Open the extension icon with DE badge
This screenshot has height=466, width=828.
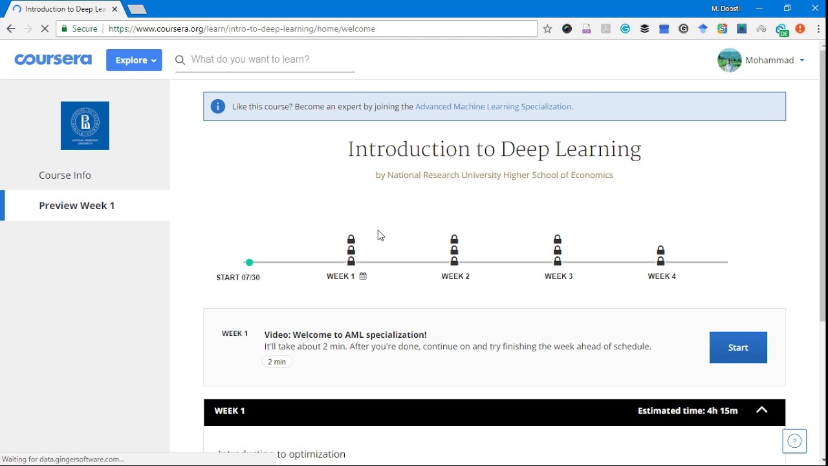[782, 30]
